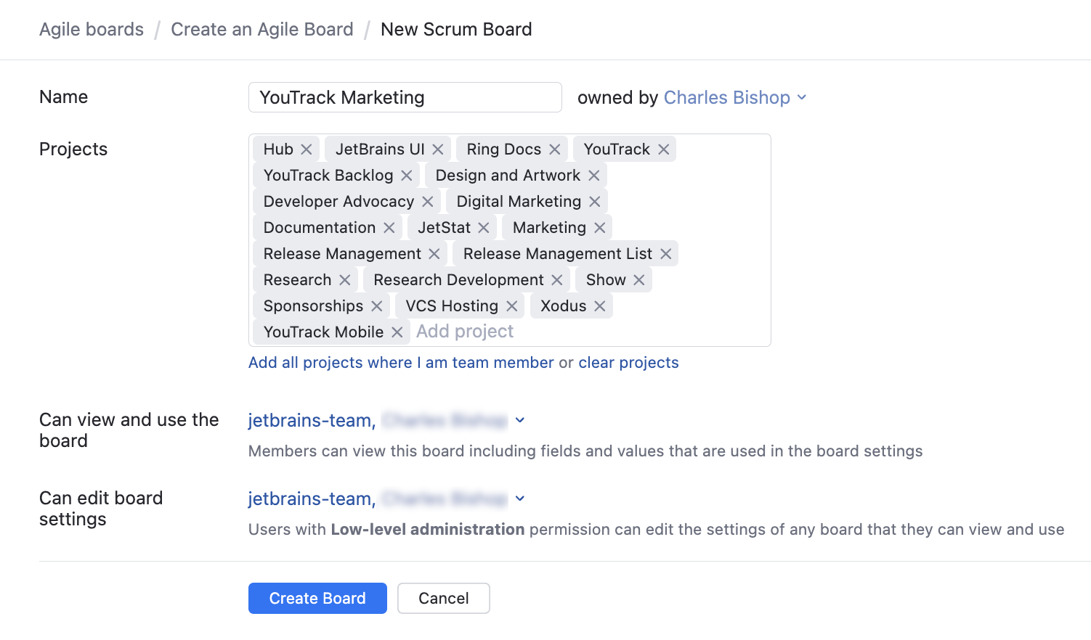Expand the viewers list for the board
This screenshot has height=640, width=1091.
click(x=519, y=420)
